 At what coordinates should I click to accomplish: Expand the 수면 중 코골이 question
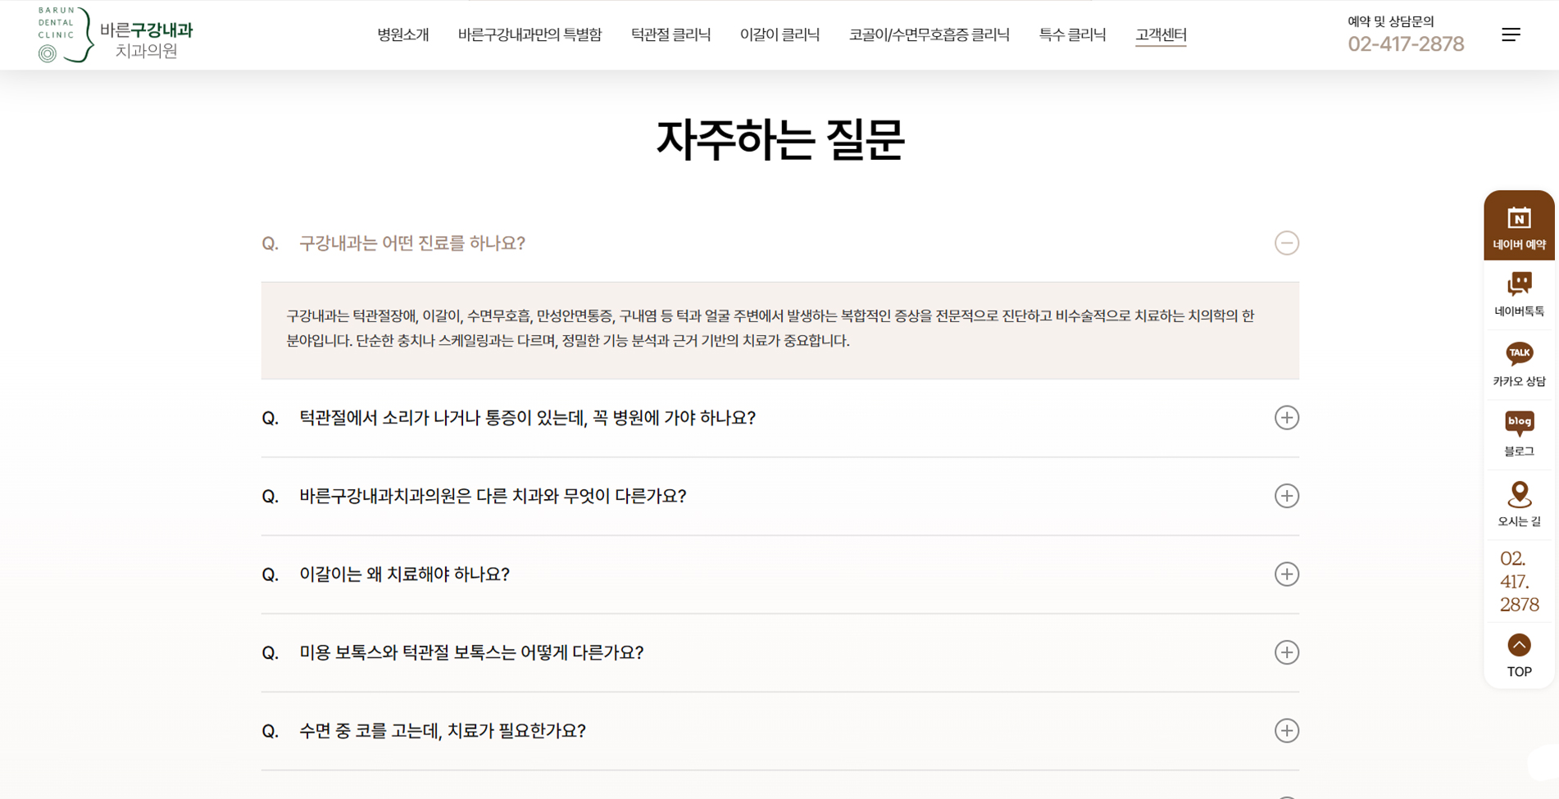point(1285,731)
